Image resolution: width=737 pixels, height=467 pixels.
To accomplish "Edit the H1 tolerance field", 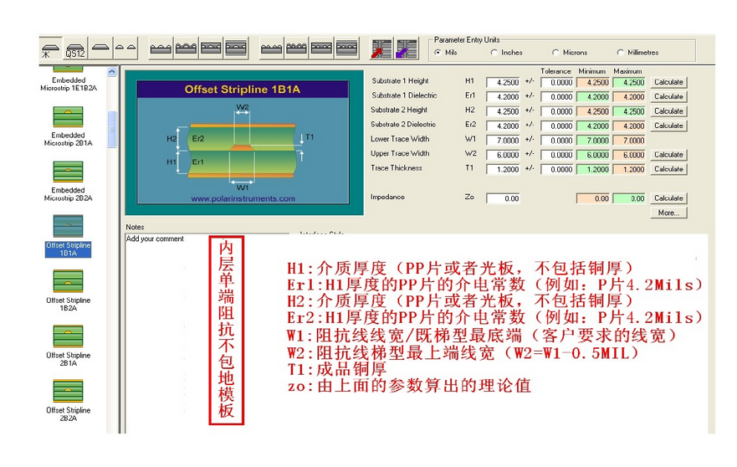I will [557, 82].
